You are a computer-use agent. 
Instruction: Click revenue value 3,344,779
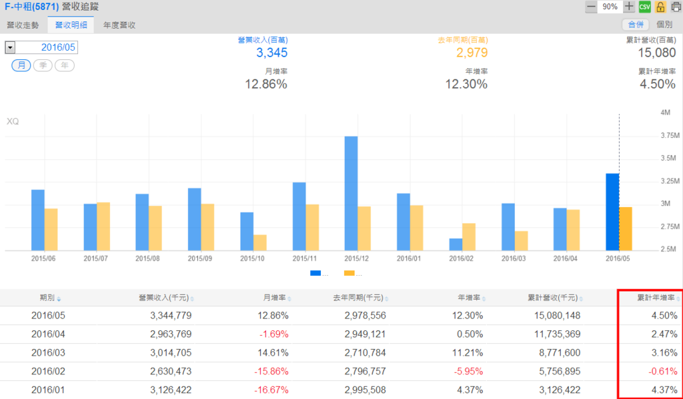pyautogui.click(x=170, y=316)
